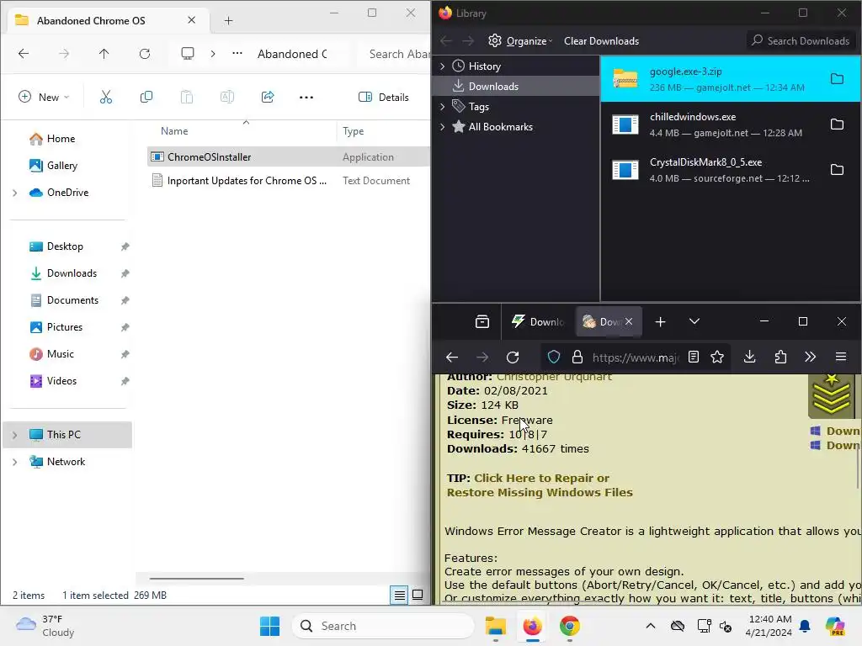Viewport: 862px width, 646px height.
Task: Bookmark this page with the star icon
Action: (717, 357)
